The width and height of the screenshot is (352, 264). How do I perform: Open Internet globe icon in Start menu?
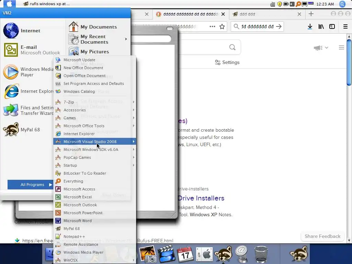(11, 31)
